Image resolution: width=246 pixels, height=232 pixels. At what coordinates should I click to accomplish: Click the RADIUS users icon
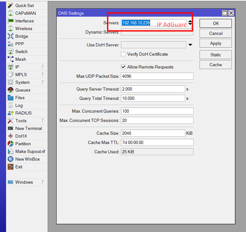pos(10,113)
